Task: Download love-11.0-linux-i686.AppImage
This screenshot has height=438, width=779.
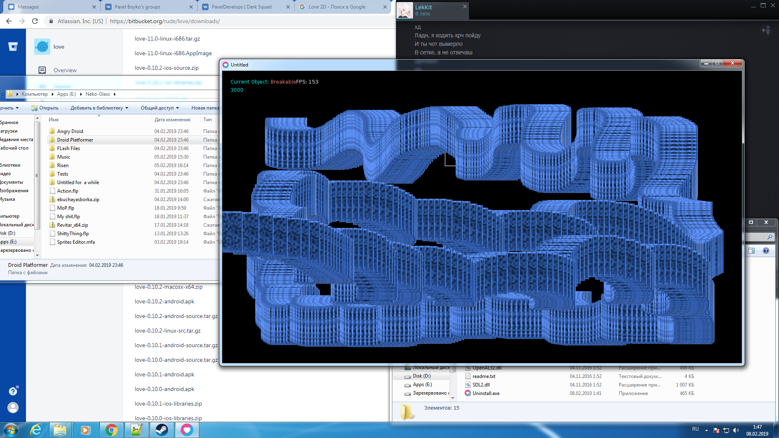Action: [x=173, y=54]
